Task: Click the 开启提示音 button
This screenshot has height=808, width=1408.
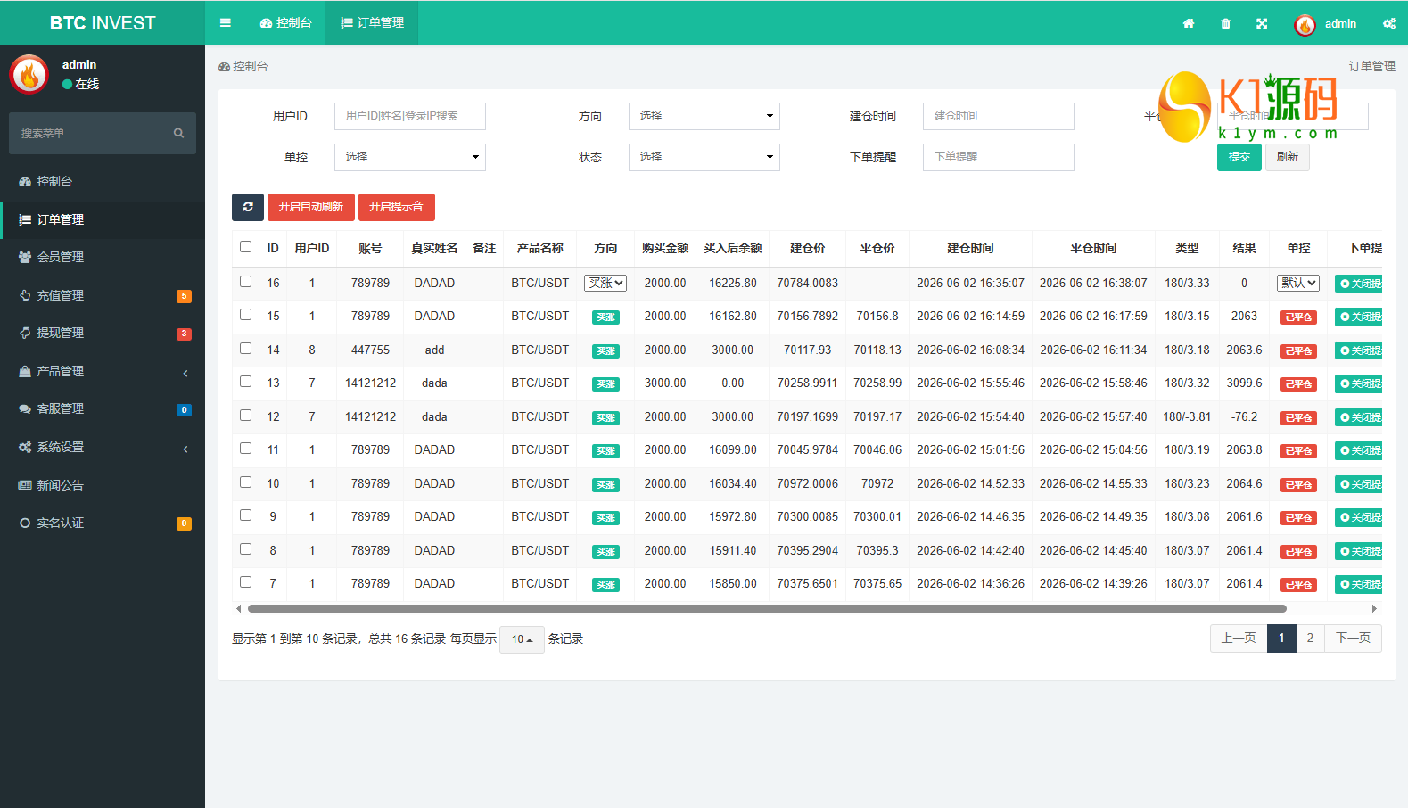Action: click(397, 207)
